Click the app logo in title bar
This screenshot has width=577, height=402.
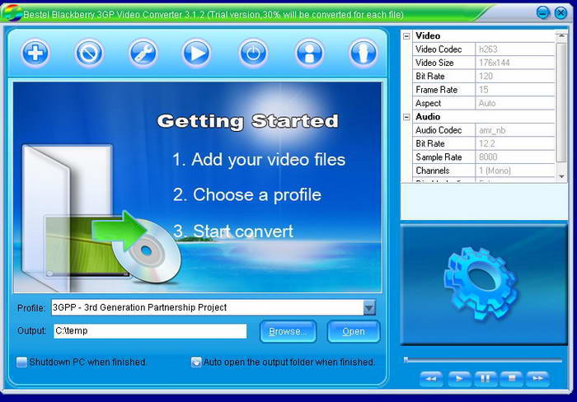(x=11, y=13)
